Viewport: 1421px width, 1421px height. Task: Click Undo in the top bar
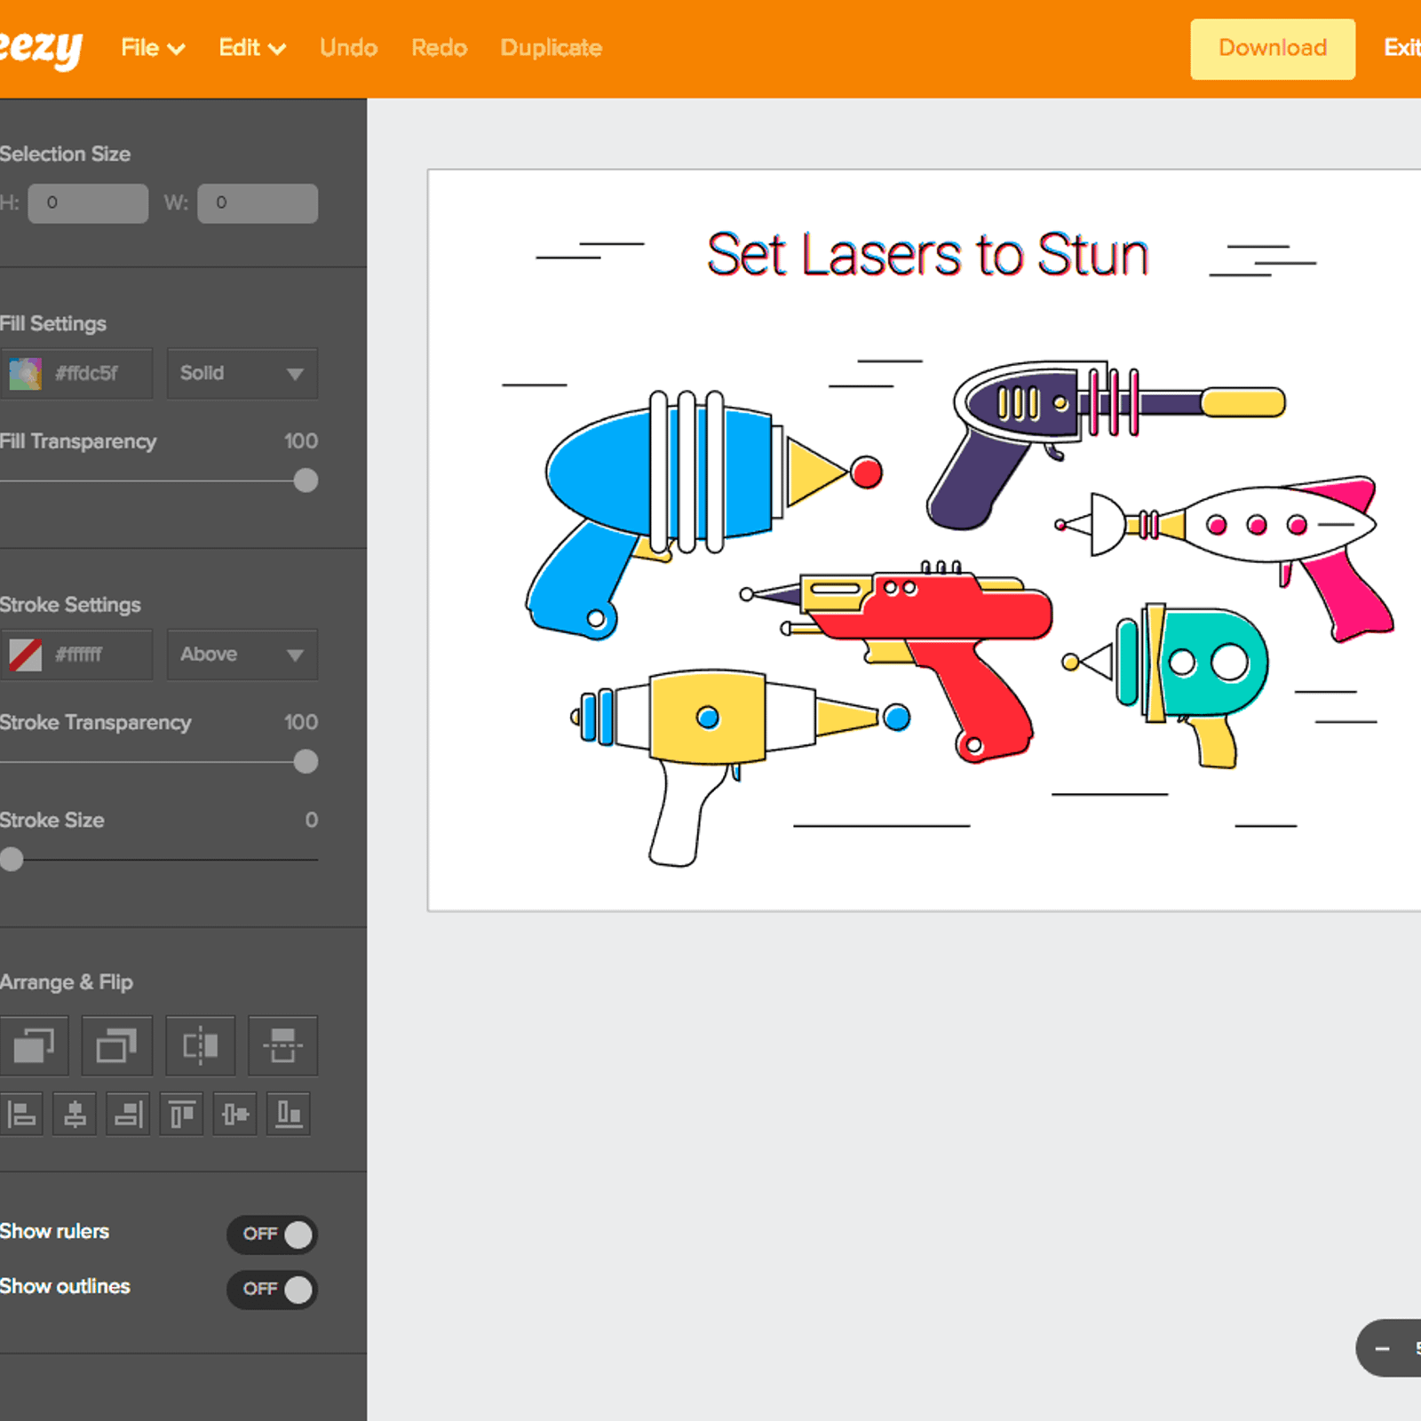click(x=349, y=48)
